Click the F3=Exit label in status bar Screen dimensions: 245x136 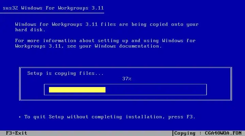coord(16,133)
